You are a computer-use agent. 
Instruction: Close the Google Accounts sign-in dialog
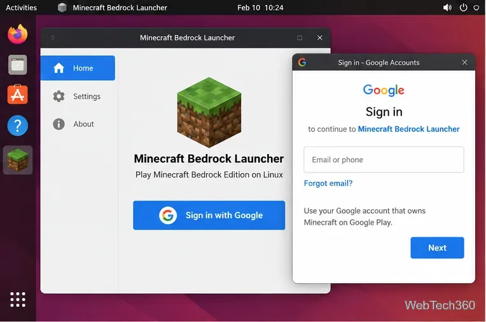(464, 62)
